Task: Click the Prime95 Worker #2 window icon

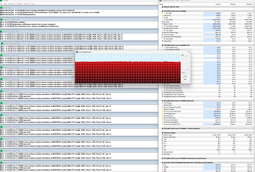Action: (1, 31)
